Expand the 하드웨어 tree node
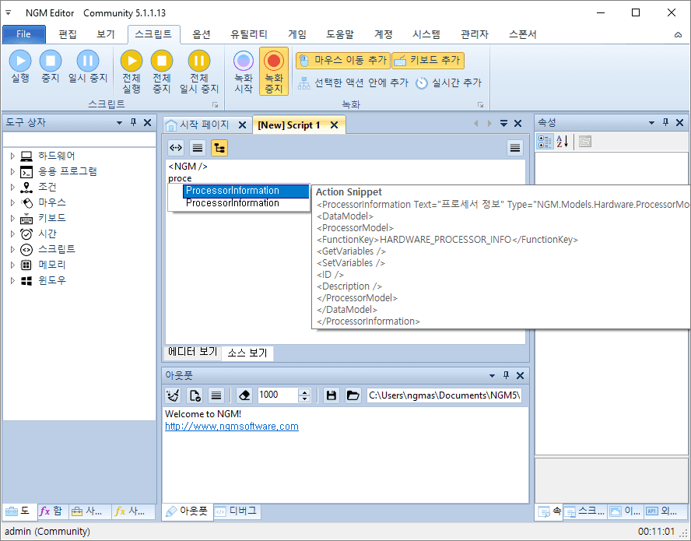 12,156
